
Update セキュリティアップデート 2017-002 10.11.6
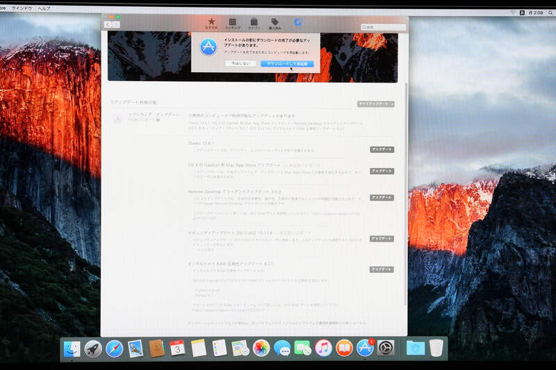coord(382,239)
